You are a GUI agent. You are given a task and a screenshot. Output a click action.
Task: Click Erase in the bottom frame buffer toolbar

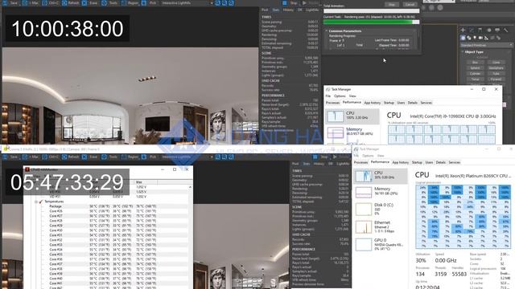click(x=91, y=157)
